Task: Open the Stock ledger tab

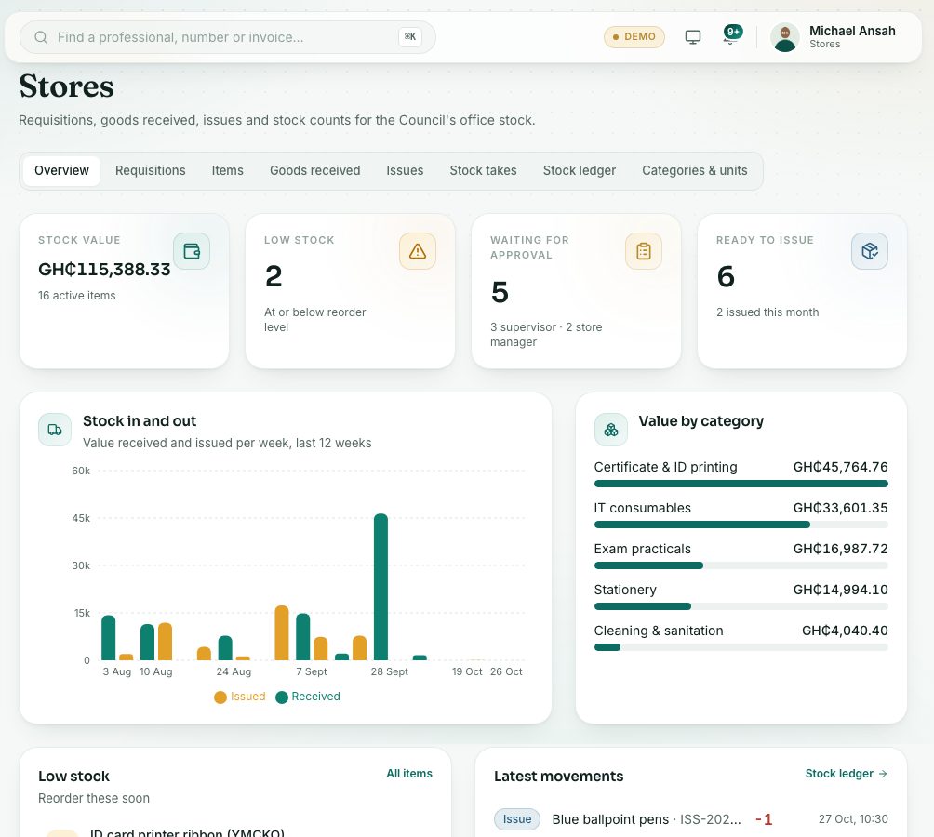Action: pos(579,171)
